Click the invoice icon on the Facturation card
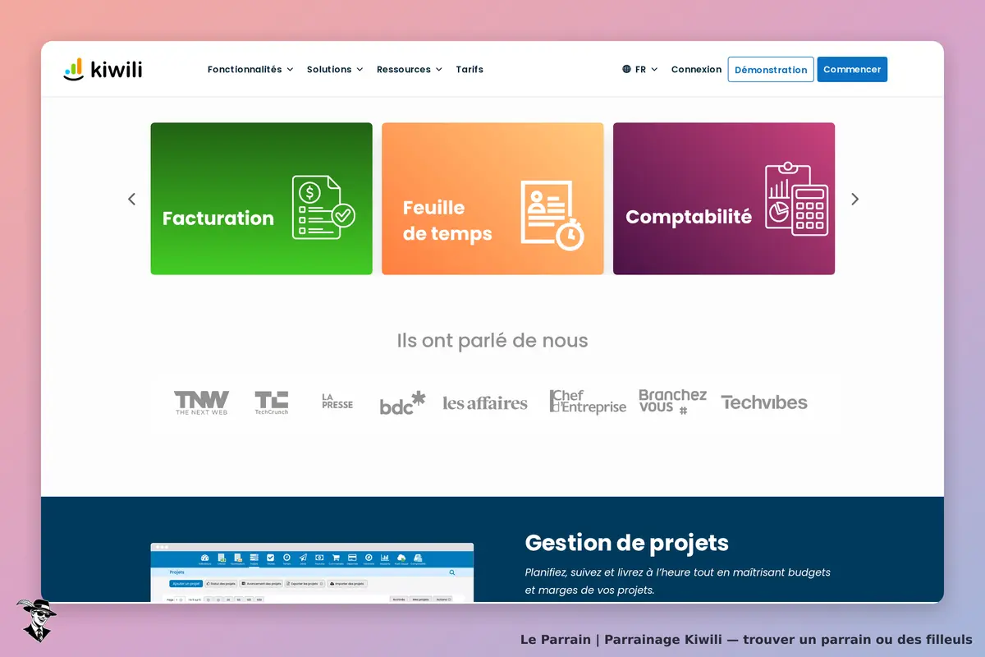Screen dimensions: 985x657 pyautogui.click(x=323, y=207)
